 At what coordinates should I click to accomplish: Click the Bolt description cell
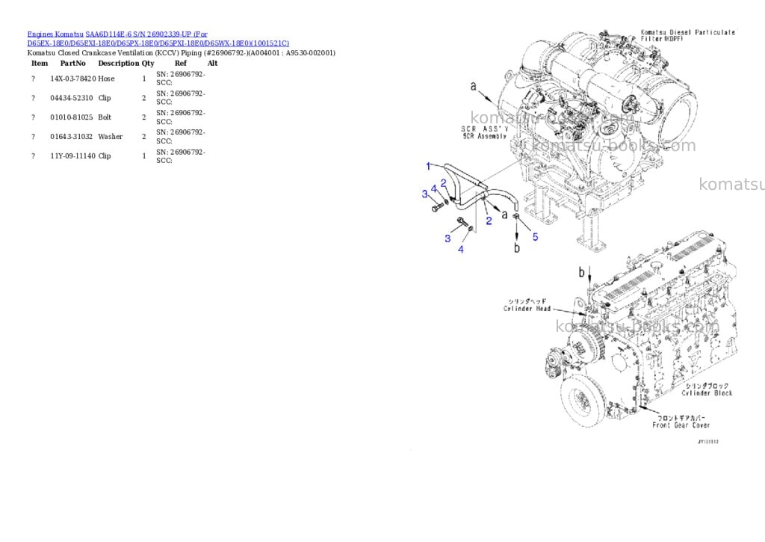[105, 117]
